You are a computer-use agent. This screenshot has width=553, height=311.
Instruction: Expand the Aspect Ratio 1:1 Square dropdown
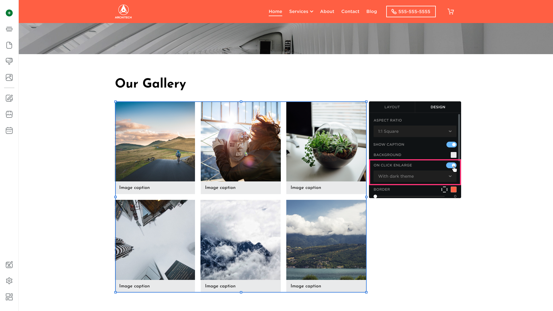pos(415,131)
